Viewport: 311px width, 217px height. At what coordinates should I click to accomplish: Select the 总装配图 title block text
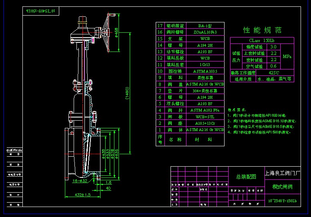click(246, 177)
